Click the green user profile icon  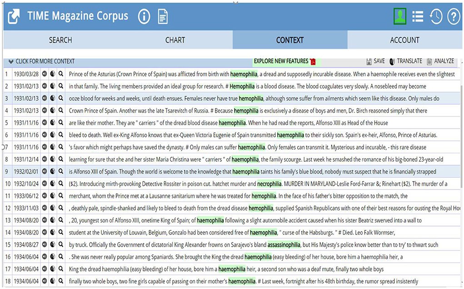click(400, 16)
